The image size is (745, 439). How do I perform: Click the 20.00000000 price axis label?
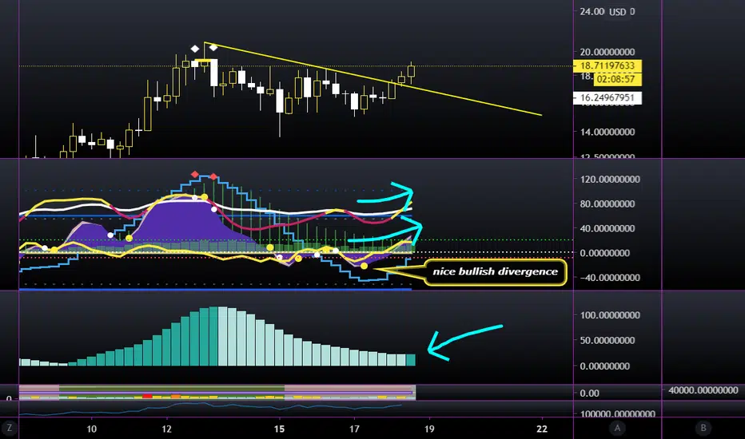tap(608, 52)
